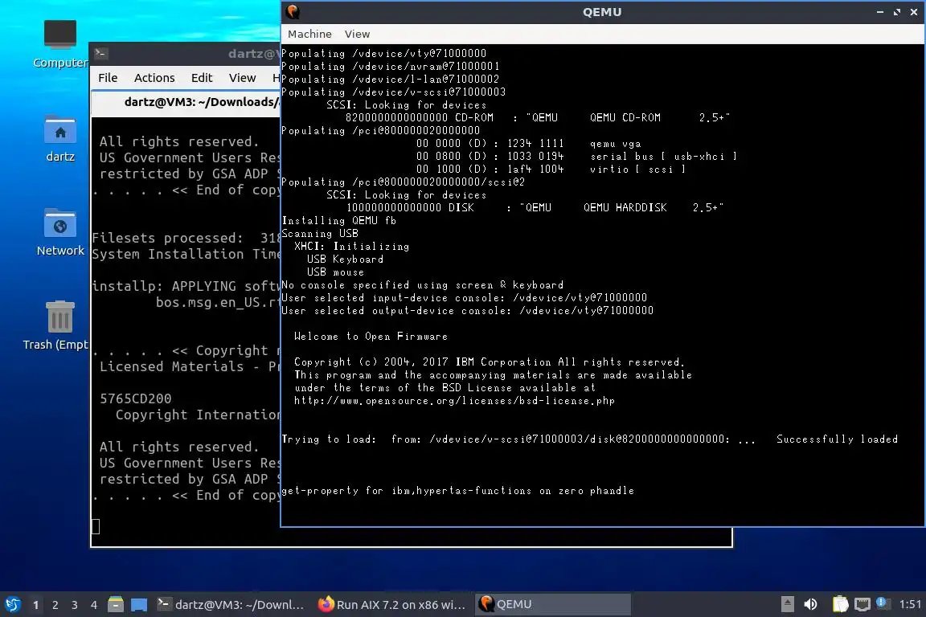The height and width of the screenshot is (617, 926).
Task: Open the application launcher menu in taskbar
Action: point(12,605)
